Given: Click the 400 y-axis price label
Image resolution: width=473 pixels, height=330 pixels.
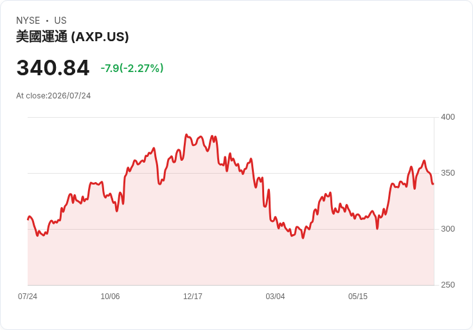Looking at the screenshot, I should tap(448, 117).
